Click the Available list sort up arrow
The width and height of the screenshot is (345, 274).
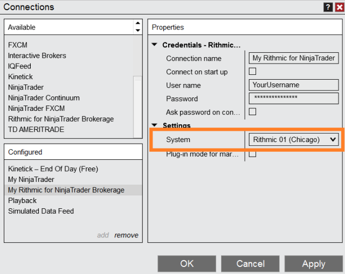click(x=138, y=23)
